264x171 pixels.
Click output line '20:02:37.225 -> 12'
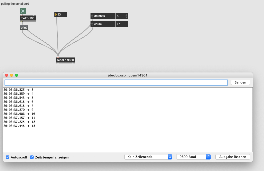point(19,122)
